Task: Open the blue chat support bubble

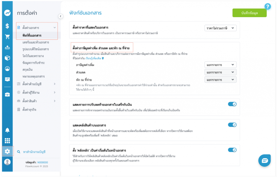Action: [265, 160]
